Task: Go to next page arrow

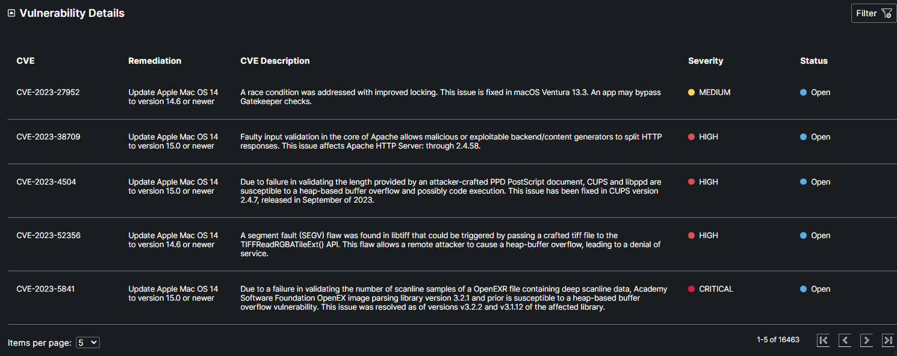Action: click(866, 340)
